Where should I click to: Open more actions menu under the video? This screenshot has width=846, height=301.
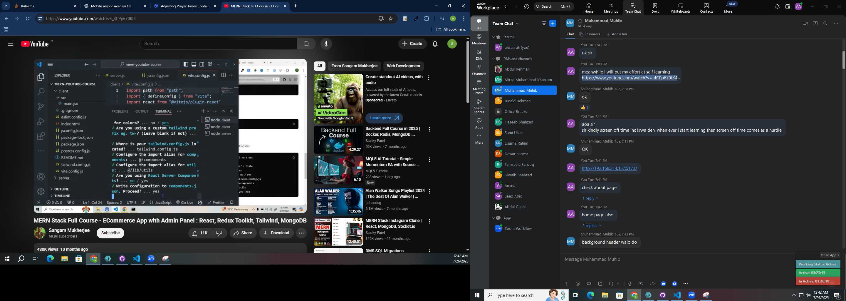pyautogui.click(x=301, y=233)
